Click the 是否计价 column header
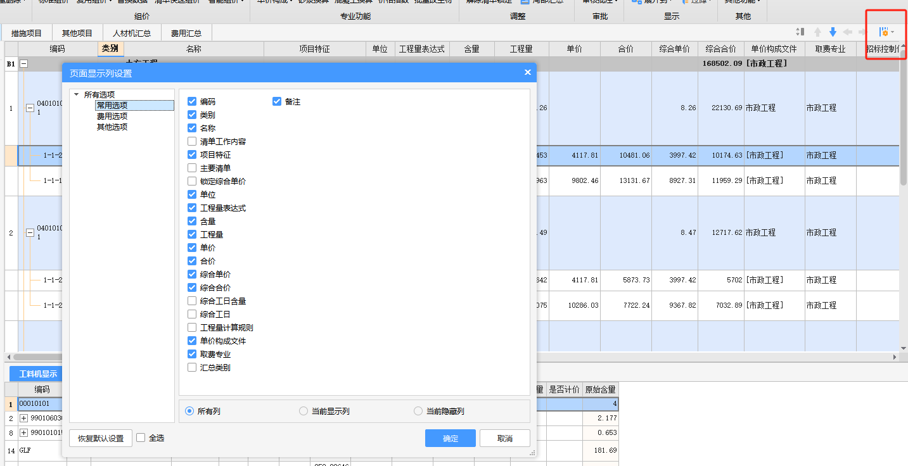This screenshot has width=908, height=466. [x=564, y=389]
